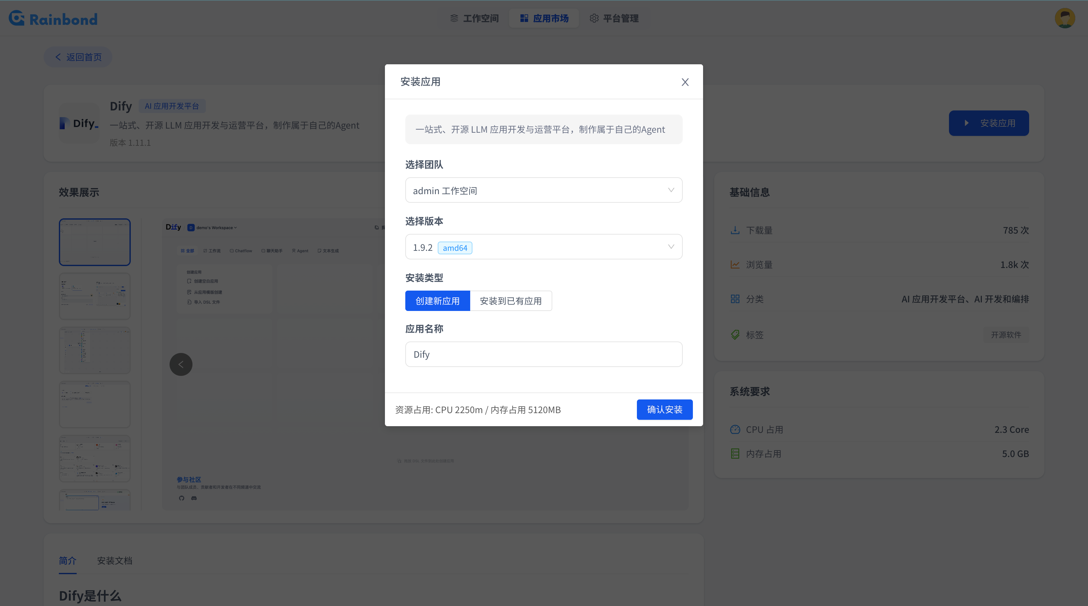This screenshot has height=606, width=1088.
Task: Open the user avatar menu
Action: pyautogui.click(x=1065, y=18)
